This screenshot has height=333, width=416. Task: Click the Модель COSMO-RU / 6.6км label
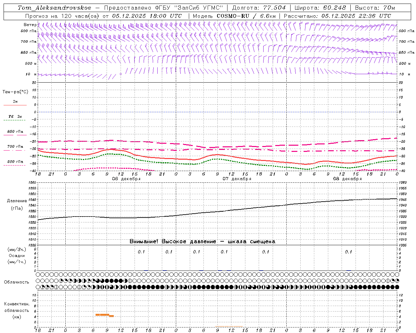pyautogui.click(x=234, y=16)
